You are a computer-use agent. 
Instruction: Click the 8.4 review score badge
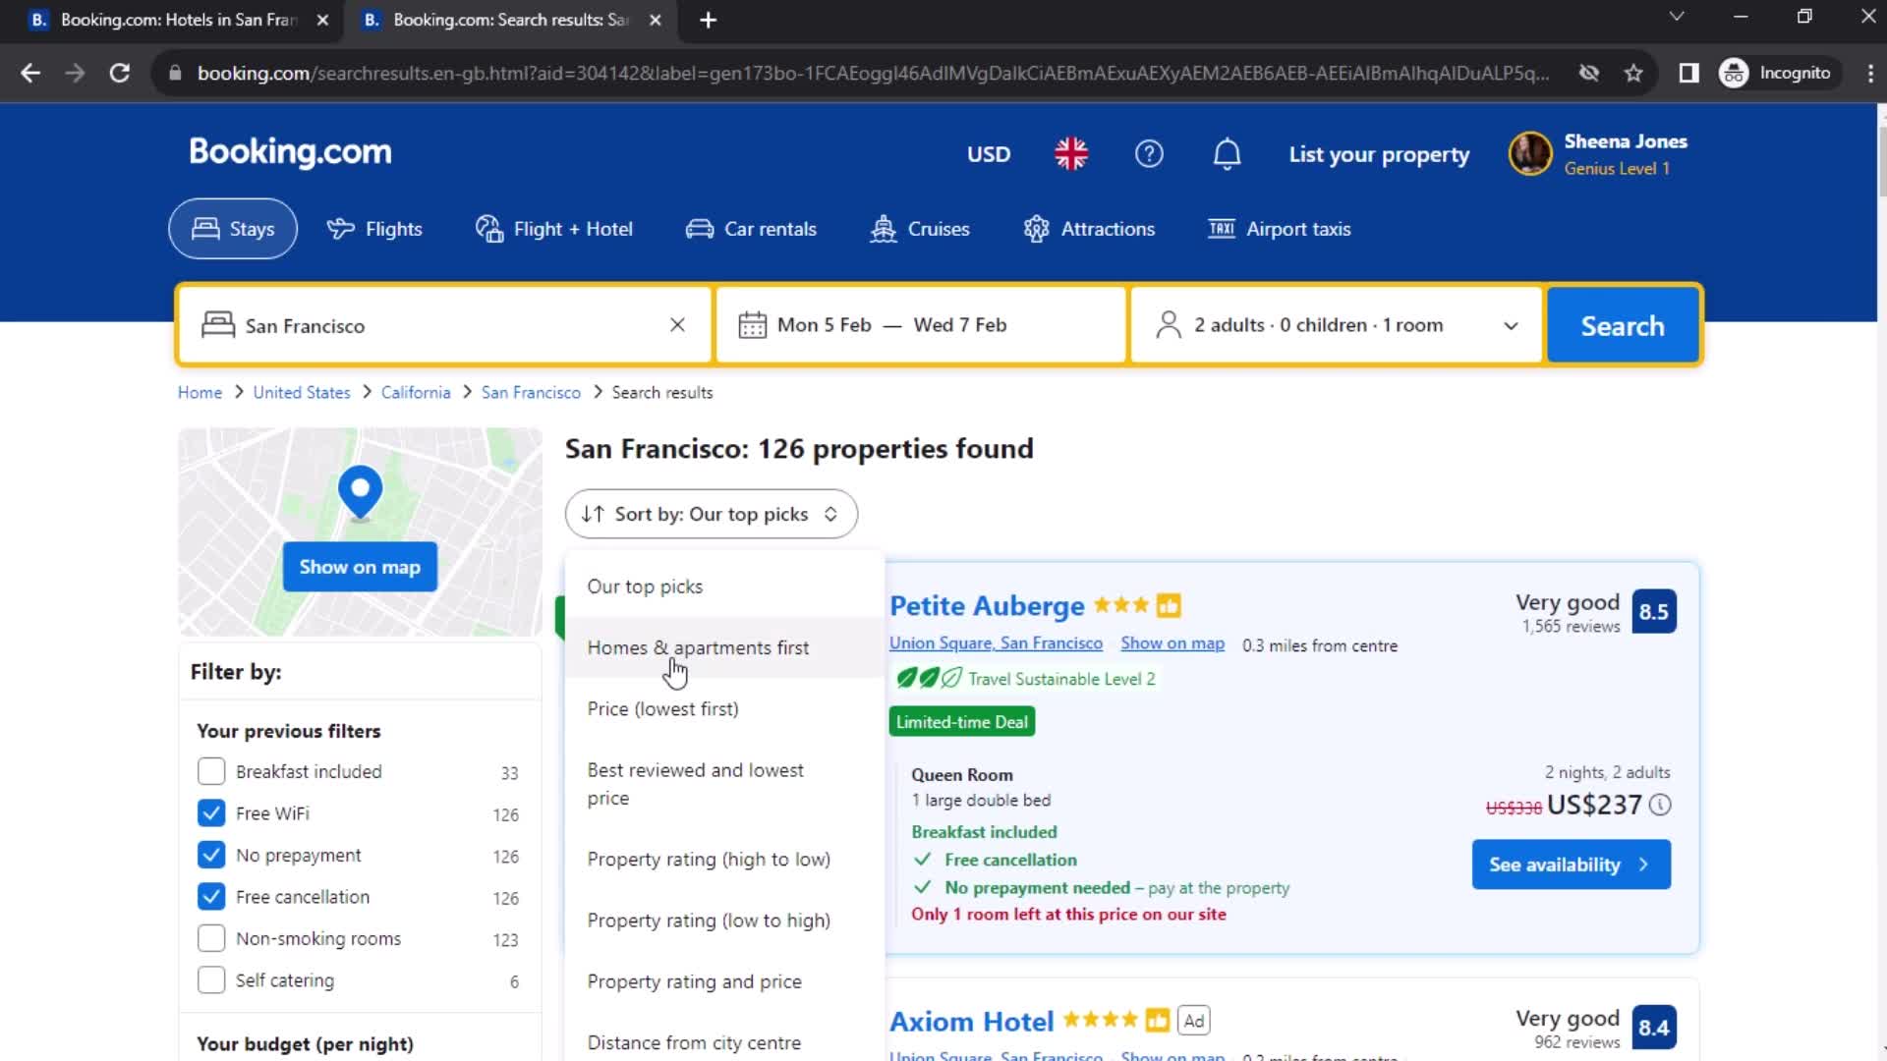(x=1654, y=1028)
